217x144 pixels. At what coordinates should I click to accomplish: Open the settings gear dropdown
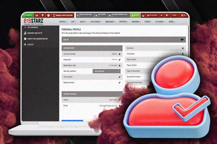167,15
